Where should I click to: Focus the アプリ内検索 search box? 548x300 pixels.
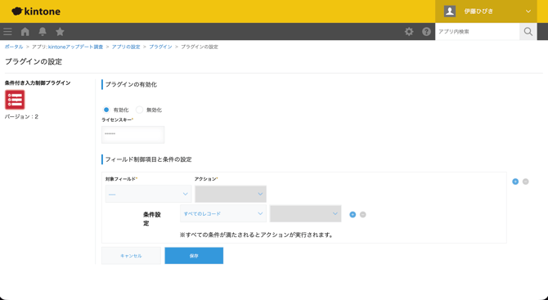(477, 32)
